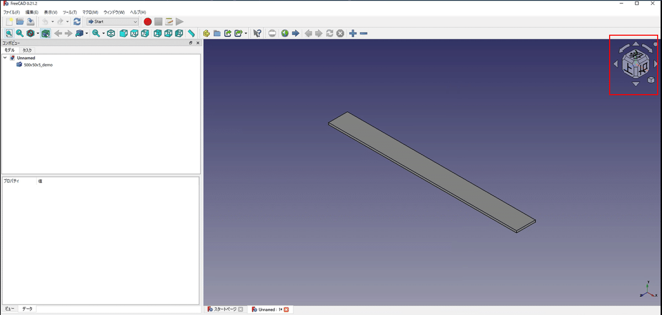The image size is (662, 315).
Task: Click the Sync view cube icon
Action: tap(79, 34)
